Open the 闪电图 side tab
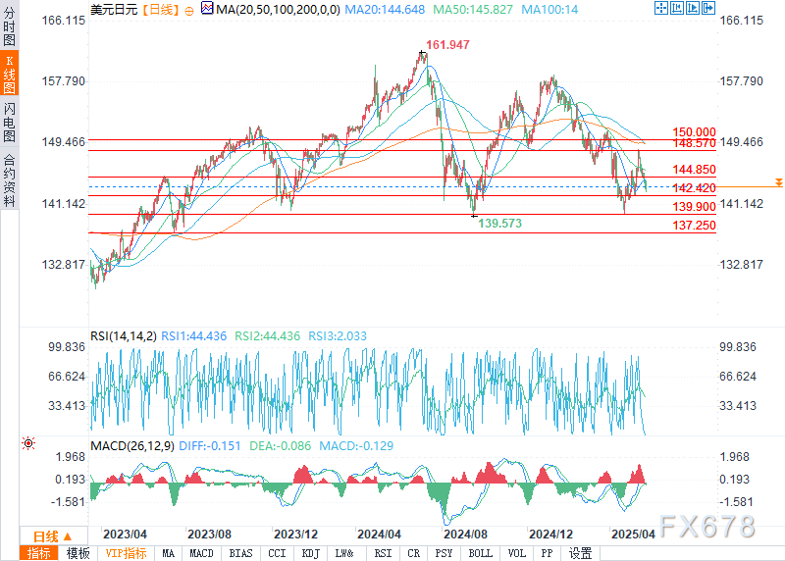The width and height of the screenshot is (785, 561). pos(9,122)
